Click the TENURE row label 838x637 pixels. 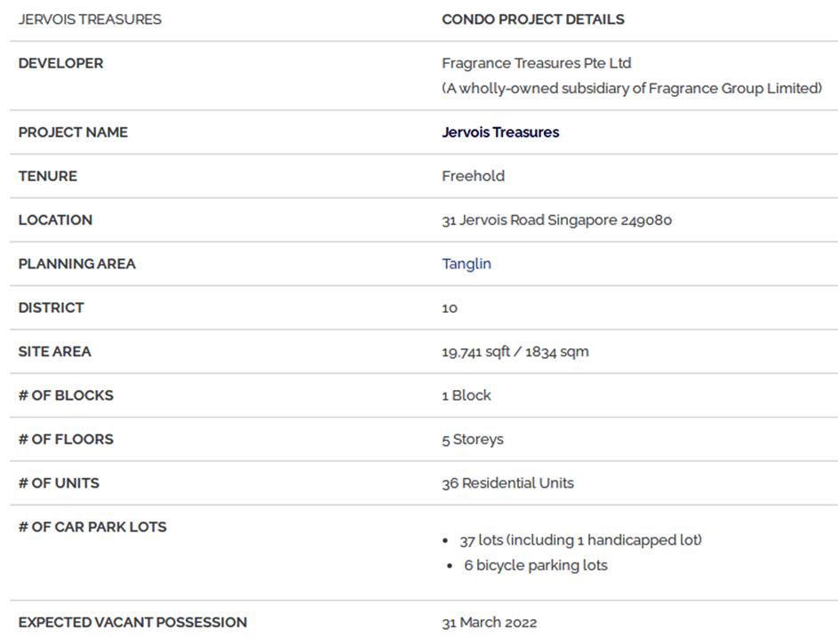click(48, 176)
